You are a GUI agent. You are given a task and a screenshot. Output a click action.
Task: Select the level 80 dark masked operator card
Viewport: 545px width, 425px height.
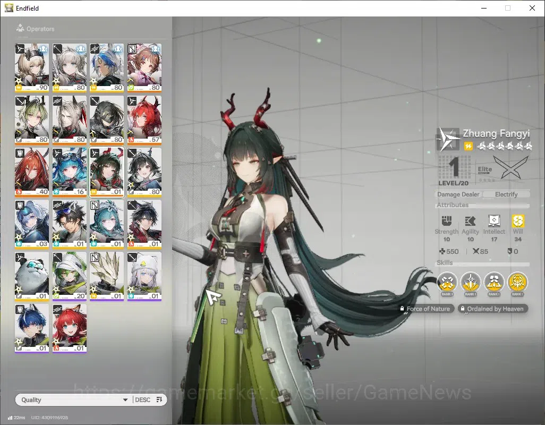coord(107,120)
